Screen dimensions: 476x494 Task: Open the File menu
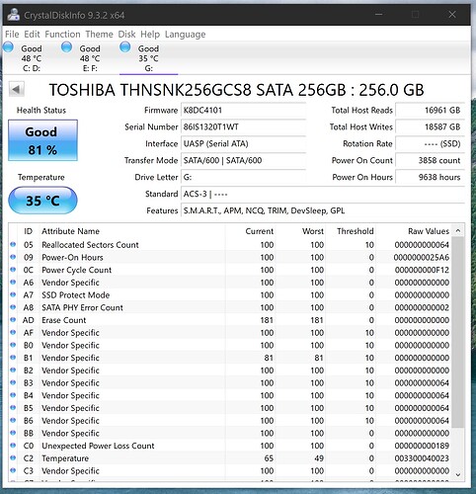pos(12,34)
